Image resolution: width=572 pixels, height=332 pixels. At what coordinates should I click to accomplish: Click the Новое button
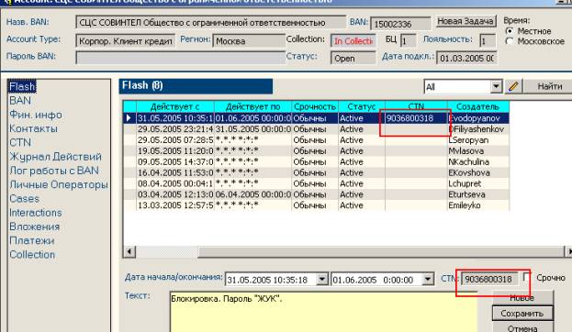click(522, 298)
